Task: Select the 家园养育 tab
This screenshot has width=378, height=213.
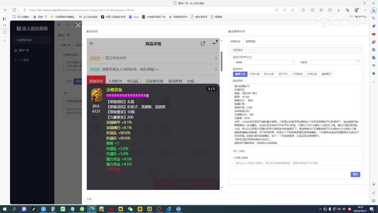Action: click(175, 81)
